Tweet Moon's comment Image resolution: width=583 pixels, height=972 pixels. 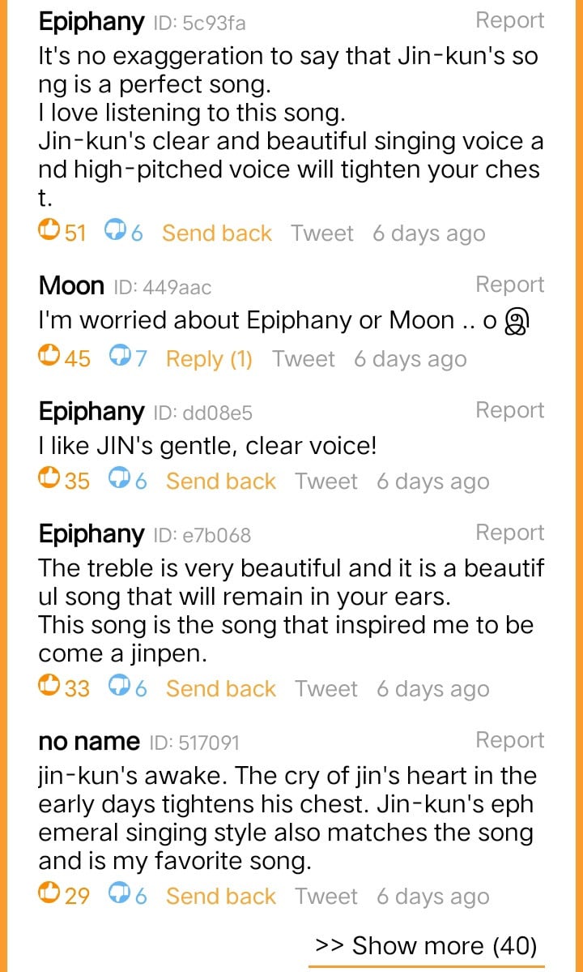[x=304, y=358]
